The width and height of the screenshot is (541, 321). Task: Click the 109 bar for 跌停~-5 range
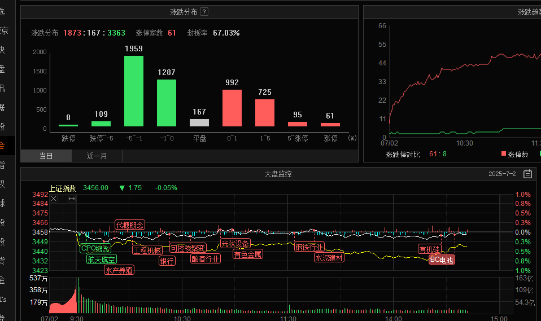(x=101, y=124)
